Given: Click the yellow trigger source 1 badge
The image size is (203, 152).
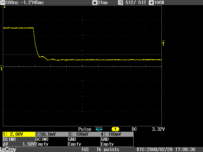Looking at the screenshot, I should [115, 129].
